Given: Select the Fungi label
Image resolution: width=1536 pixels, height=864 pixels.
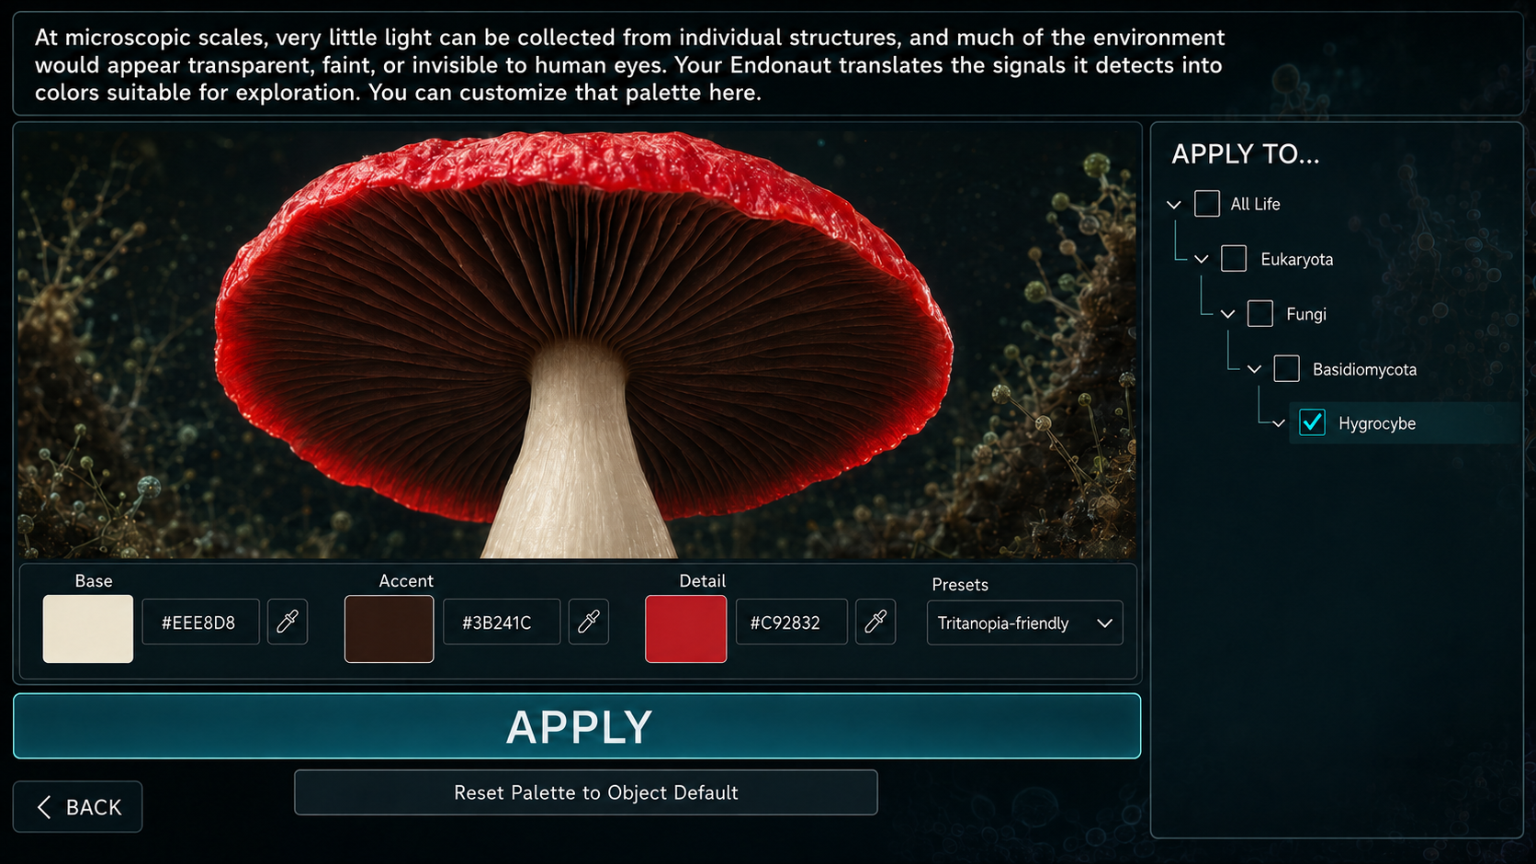Looking at the screenshot, I should (x=1305, y=314).
